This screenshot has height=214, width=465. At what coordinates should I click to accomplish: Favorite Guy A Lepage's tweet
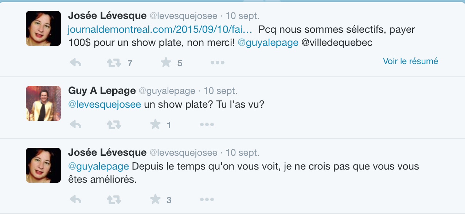point(155,124)
